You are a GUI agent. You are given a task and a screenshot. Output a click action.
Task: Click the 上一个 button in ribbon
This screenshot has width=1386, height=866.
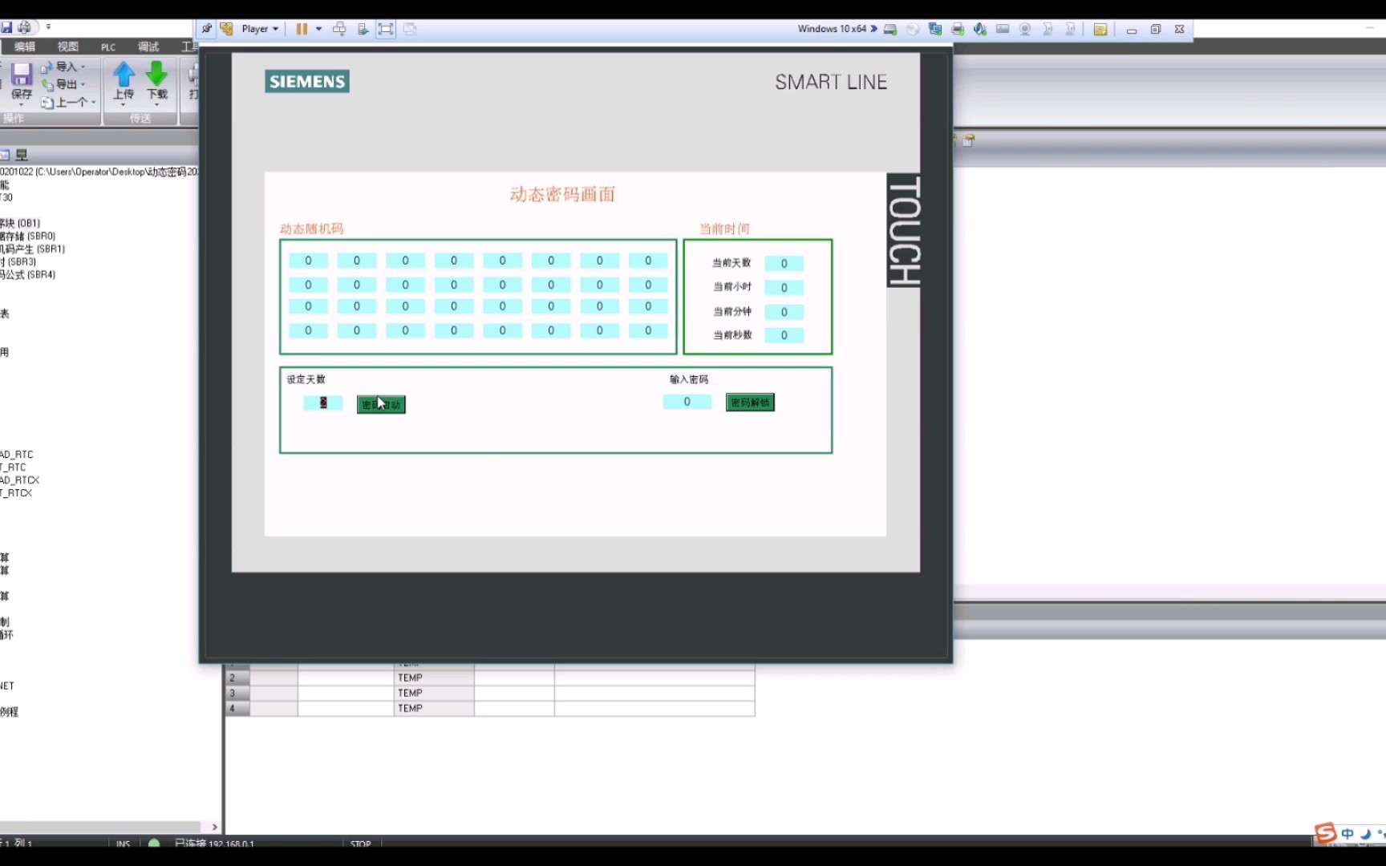66,102
